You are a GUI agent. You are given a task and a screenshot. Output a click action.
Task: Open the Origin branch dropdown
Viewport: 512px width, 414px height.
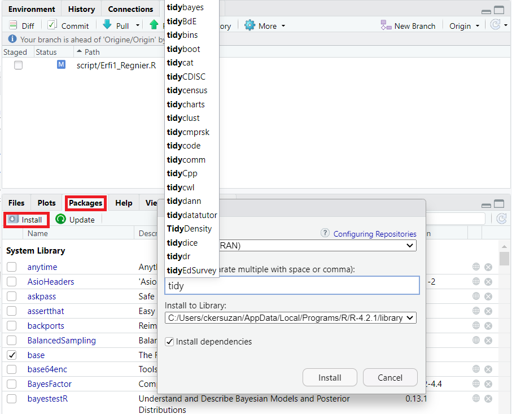[x=464, y=26]
